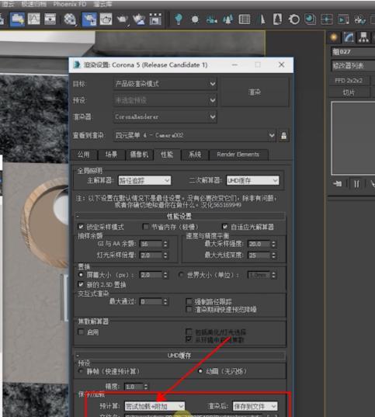Click the FFD 2x2x2 modifier button
Screen dimensions: 375x417
tap(349, 80)
